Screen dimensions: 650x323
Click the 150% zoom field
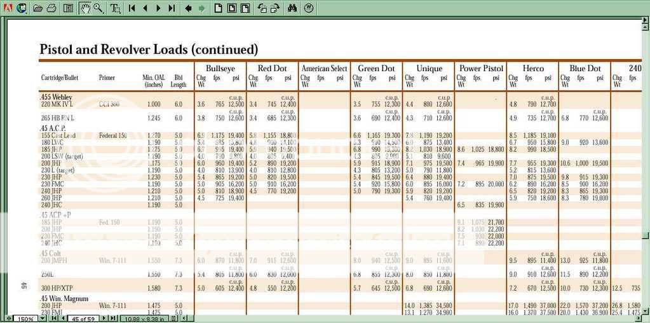coord(25,319)
